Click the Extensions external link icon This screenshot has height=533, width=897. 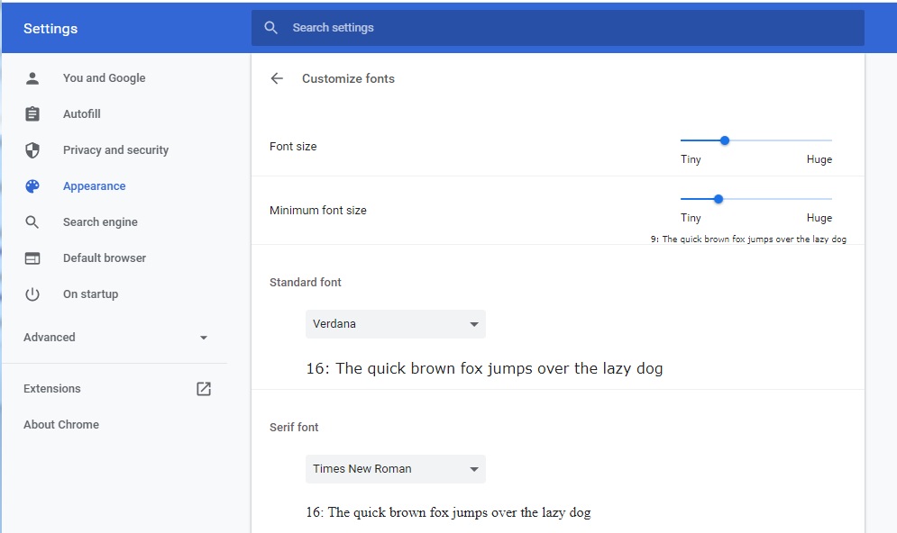(x=204, y=388)
